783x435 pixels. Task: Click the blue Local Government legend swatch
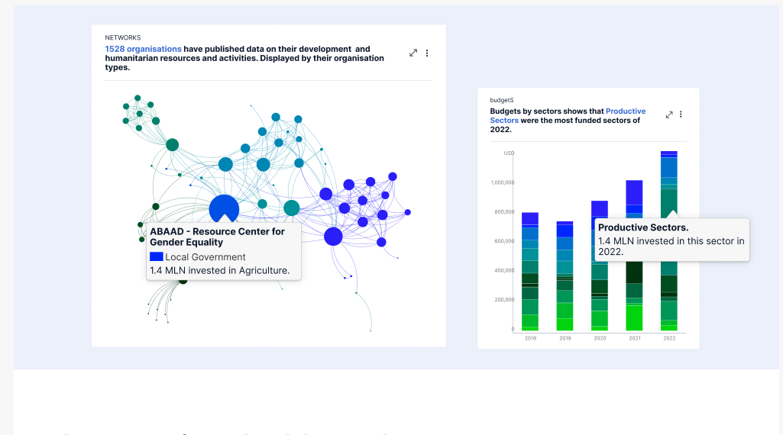click(157, 256)
